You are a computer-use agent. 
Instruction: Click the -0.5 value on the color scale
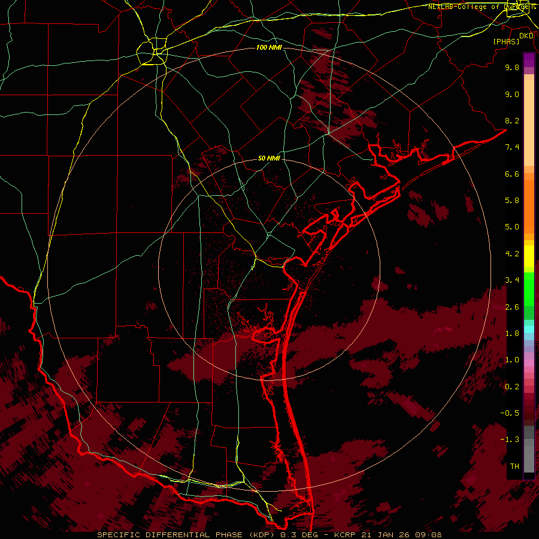510,413
